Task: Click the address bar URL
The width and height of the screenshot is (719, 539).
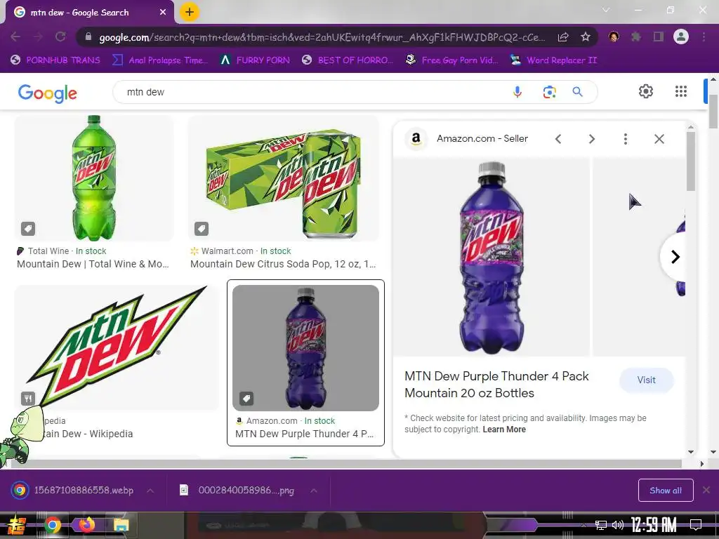Action: [322, 37]
